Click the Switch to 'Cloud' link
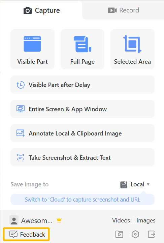Screen dimensions: 164x243 pos(83,200)
